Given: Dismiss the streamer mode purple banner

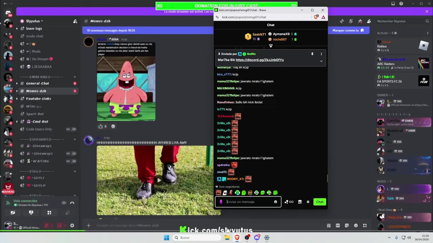Looking at the screenshot, I should click(427, 11).
